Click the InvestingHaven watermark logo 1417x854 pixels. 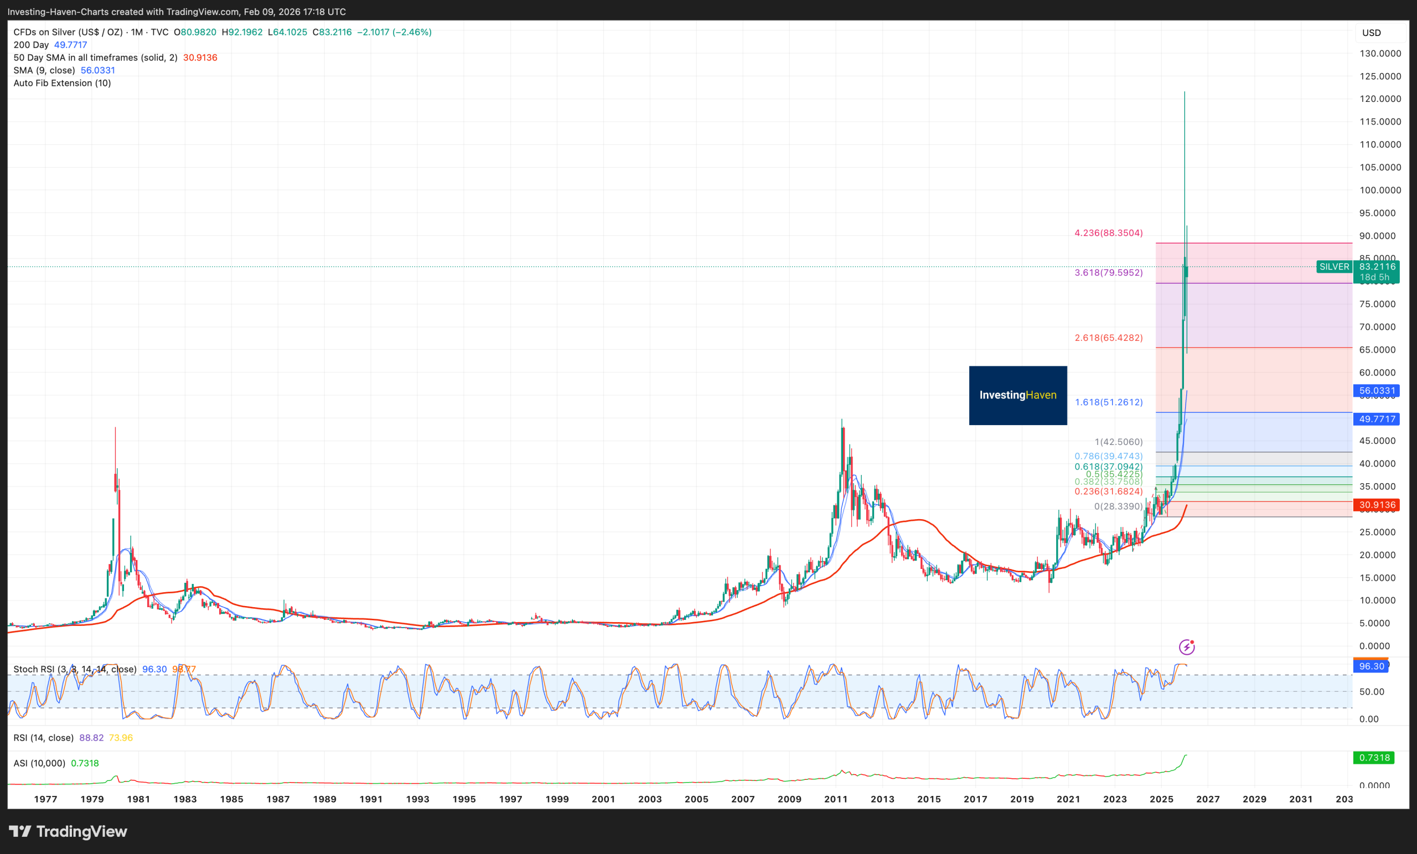(1018, 396)
